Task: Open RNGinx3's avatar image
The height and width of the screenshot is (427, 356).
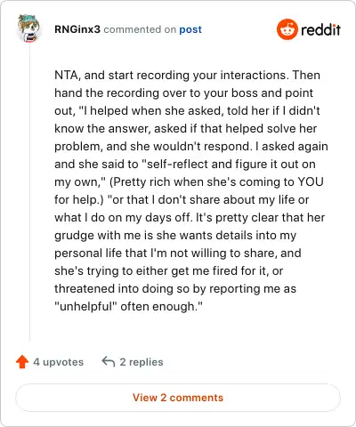Action: pyautogui.click(x=28, y=28)
